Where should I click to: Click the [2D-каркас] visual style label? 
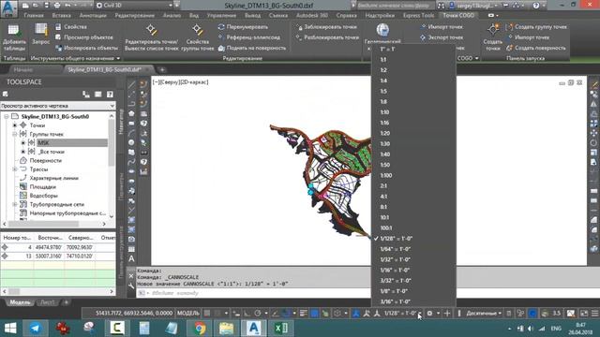(194, 82)
